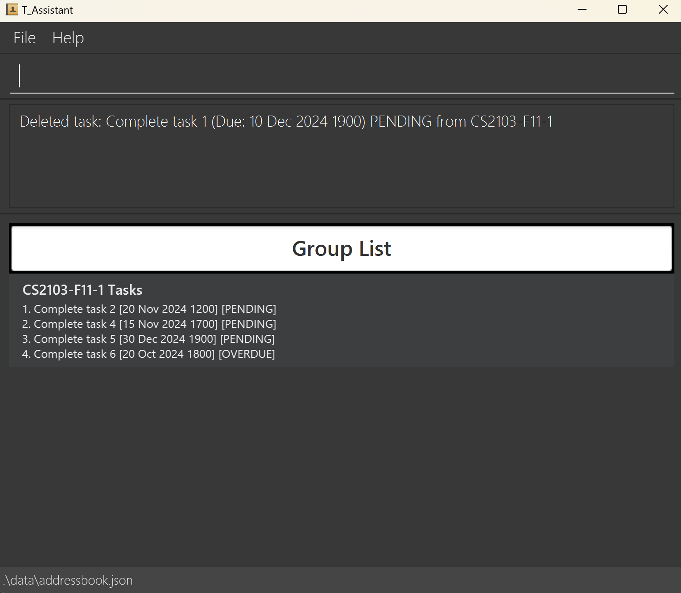Click the T_Assistant app icon in title bar
681x593 pixels.
(x=12, y=10)
